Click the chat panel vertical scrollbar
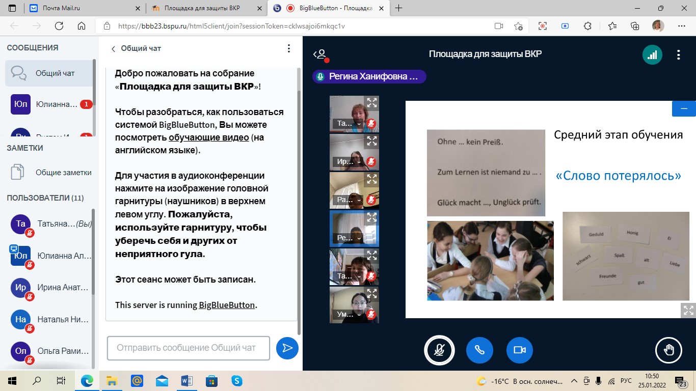Viewport: 696px width, 391px height. pos(299,204)
